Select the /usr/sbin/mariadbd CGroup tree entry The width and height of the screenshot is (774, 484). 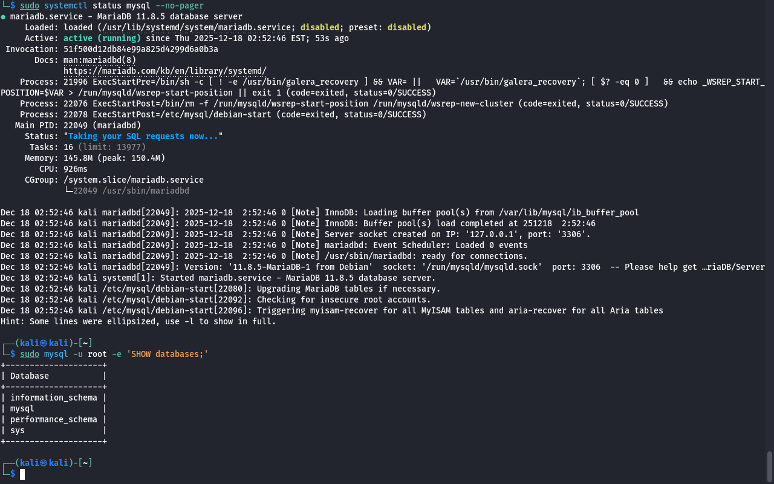[131, 191]
